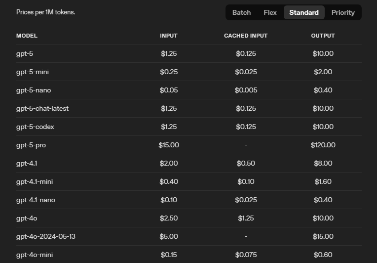Click the INPUT column header

pyautogui.click(x=169, y=36)
